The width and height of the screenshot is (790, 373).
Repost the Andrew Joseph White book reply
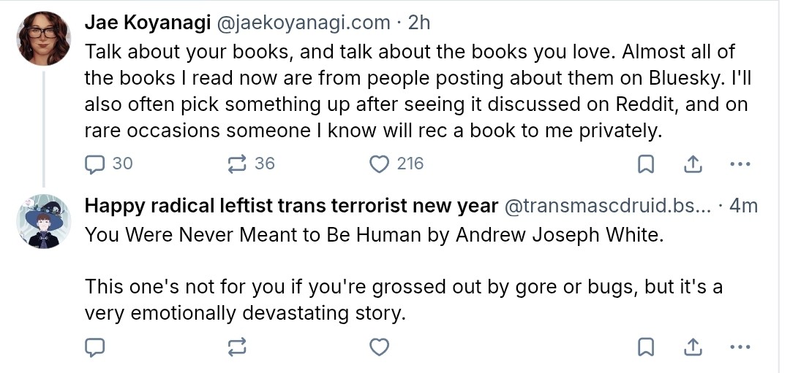[x=237, y=347]
